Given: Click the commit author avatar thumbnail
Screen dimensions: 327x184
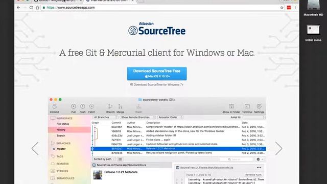Looking at the screenshot, I should [98, 175].
